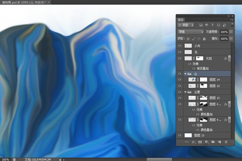Open the 不透明度 opacity slider arrow

(231, 32)
